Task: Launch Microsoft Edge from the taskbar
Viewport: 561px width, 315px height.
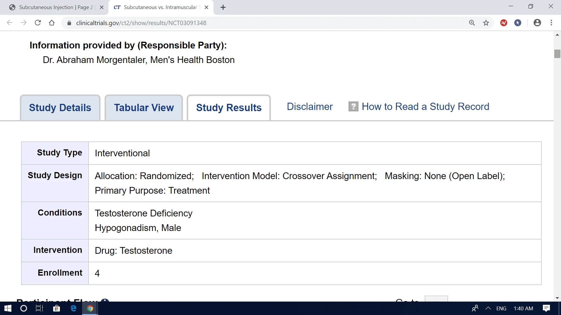Action: pyautogui.click(x=73, y=308)
